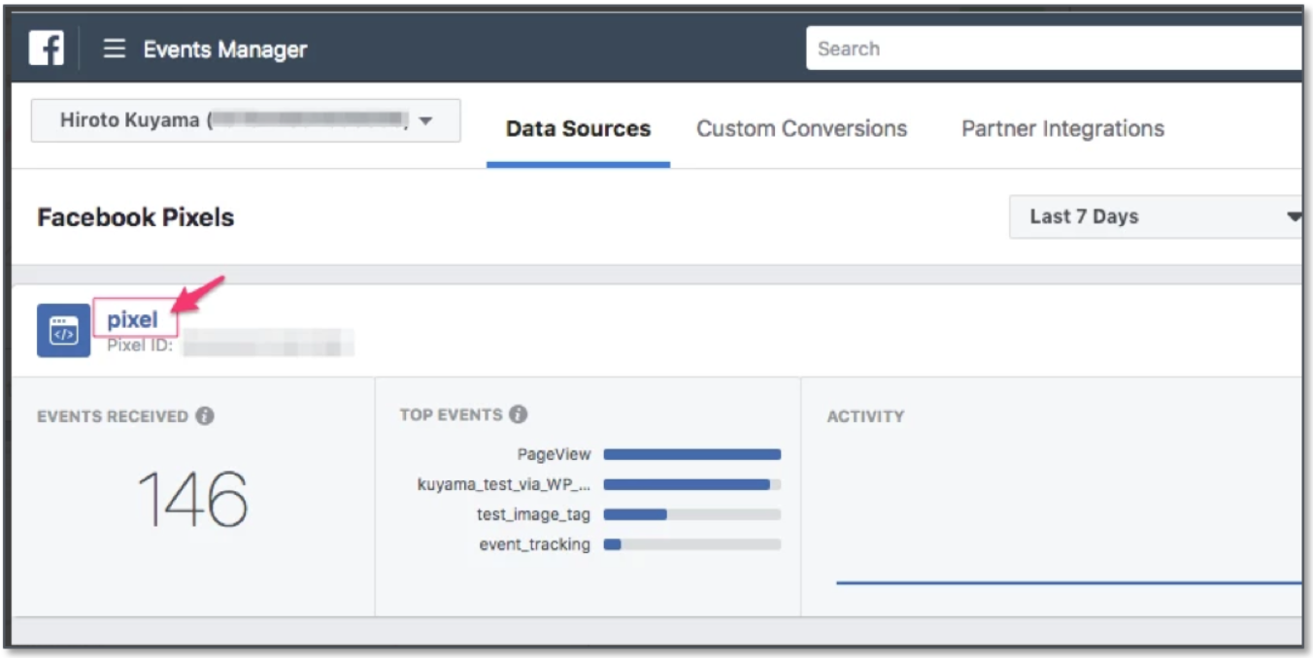Open the pixel link
The width and height of the screenshot is (1313, 658).
pyautogui.click(x=132, y=319)
